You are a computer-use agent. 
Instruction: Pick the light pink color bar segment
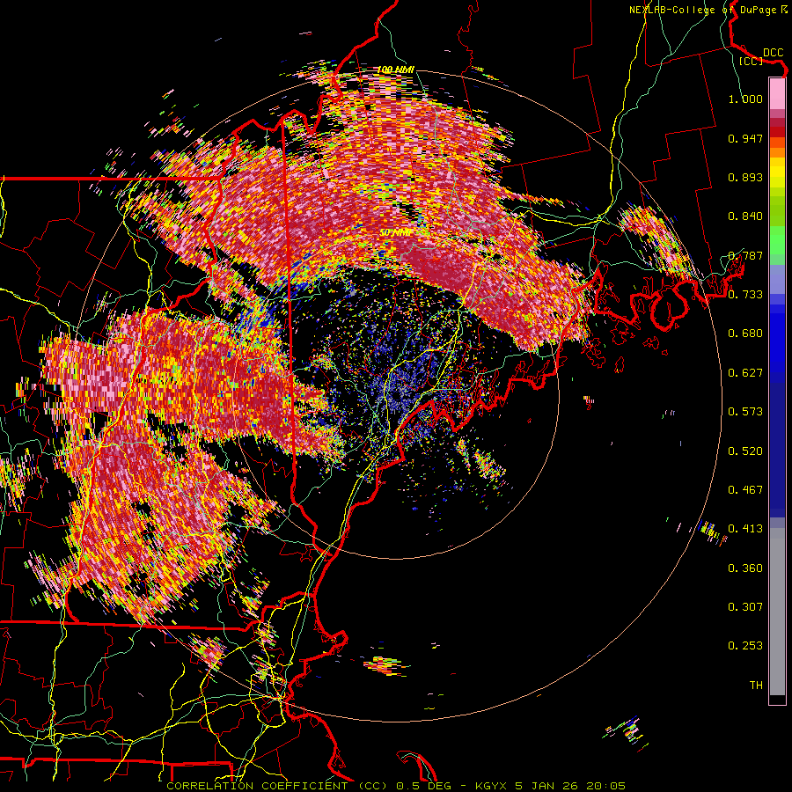click(x=777, y=93)
